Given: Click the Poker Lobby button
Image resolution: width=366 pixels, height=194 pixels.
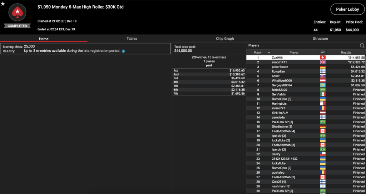Looking at the screenshot, I should (x=347, y=10).
